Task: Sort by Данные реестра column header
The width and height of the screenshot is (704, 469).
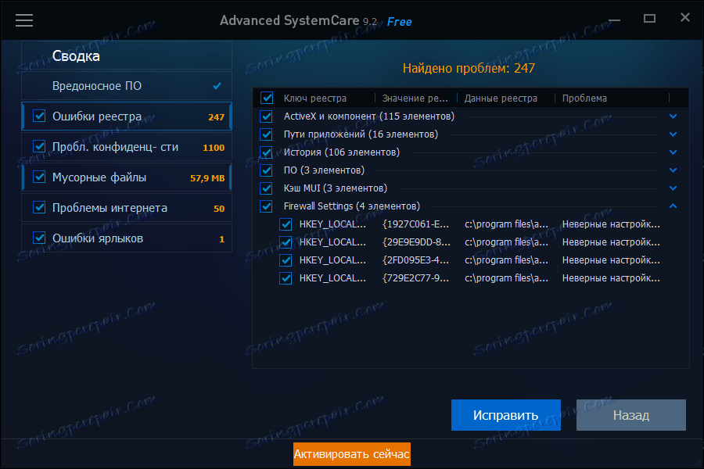Action: [x=501, y=98]
